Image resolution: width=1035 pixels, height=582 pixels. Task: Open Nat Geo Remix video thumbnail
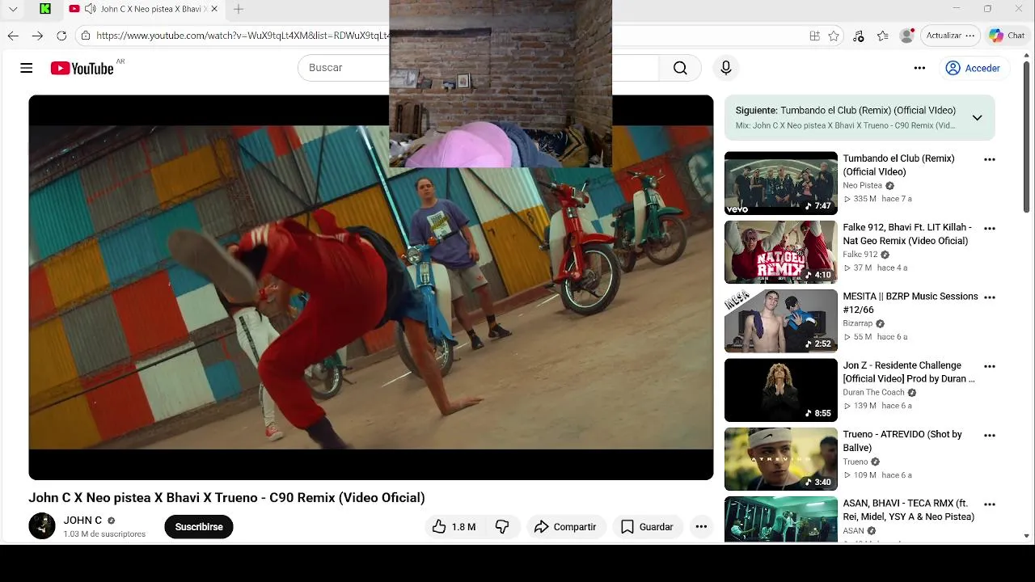pyautogui.click(x=781, y=252)
